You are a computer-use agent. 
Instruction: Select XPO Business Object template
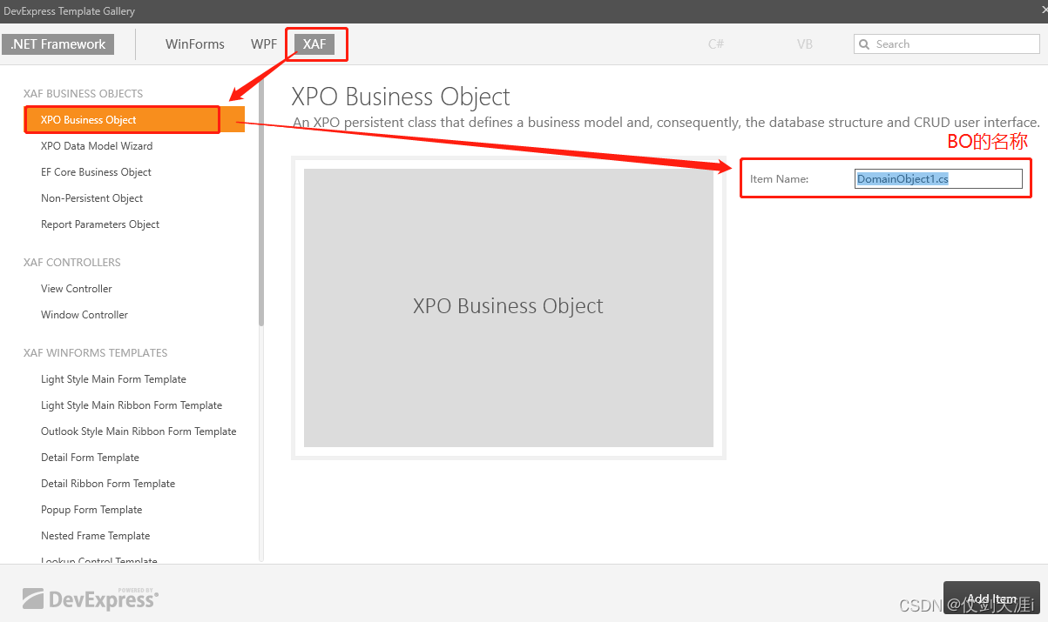(134, 120)
